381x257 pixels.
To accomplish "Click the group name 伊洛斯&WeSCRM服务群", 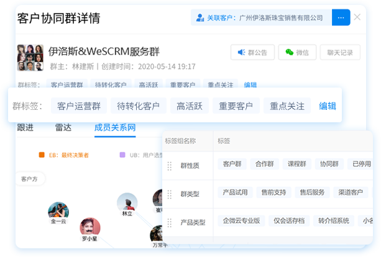I will (104, 52).
